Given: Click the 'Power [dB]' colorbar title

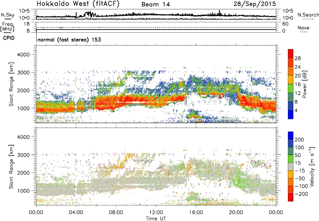Looking at the screenshot, I should 304,84.
